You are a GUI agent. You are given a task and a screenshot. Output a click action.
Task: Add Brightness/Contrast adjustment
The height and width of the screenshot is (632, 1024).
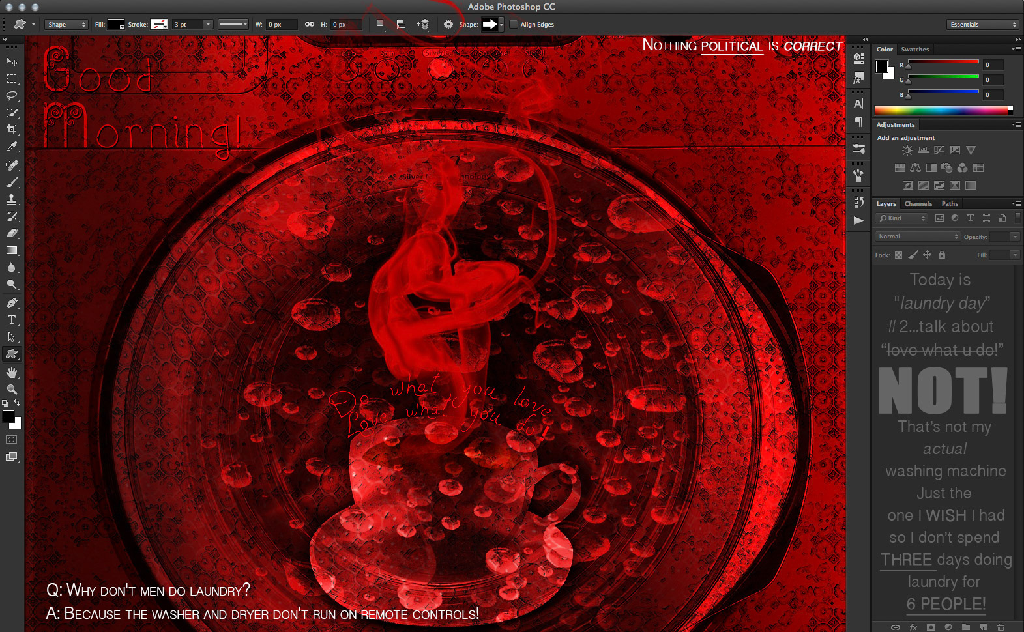(x=907, y=151)
